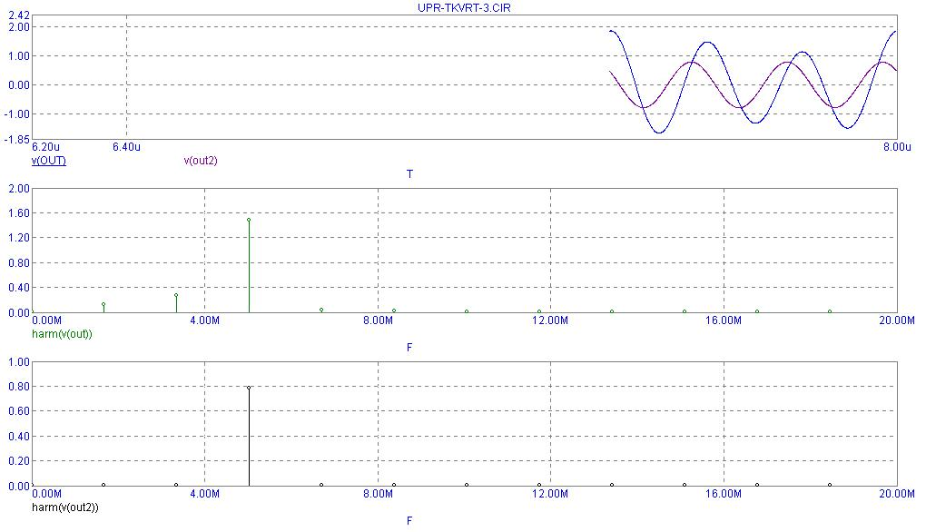
Task: Click the 16.00M frequency label in harm(v(out2)) plot
Action: 724,494
